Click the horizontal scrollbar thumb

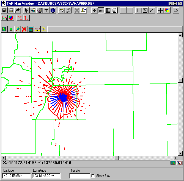117,158
